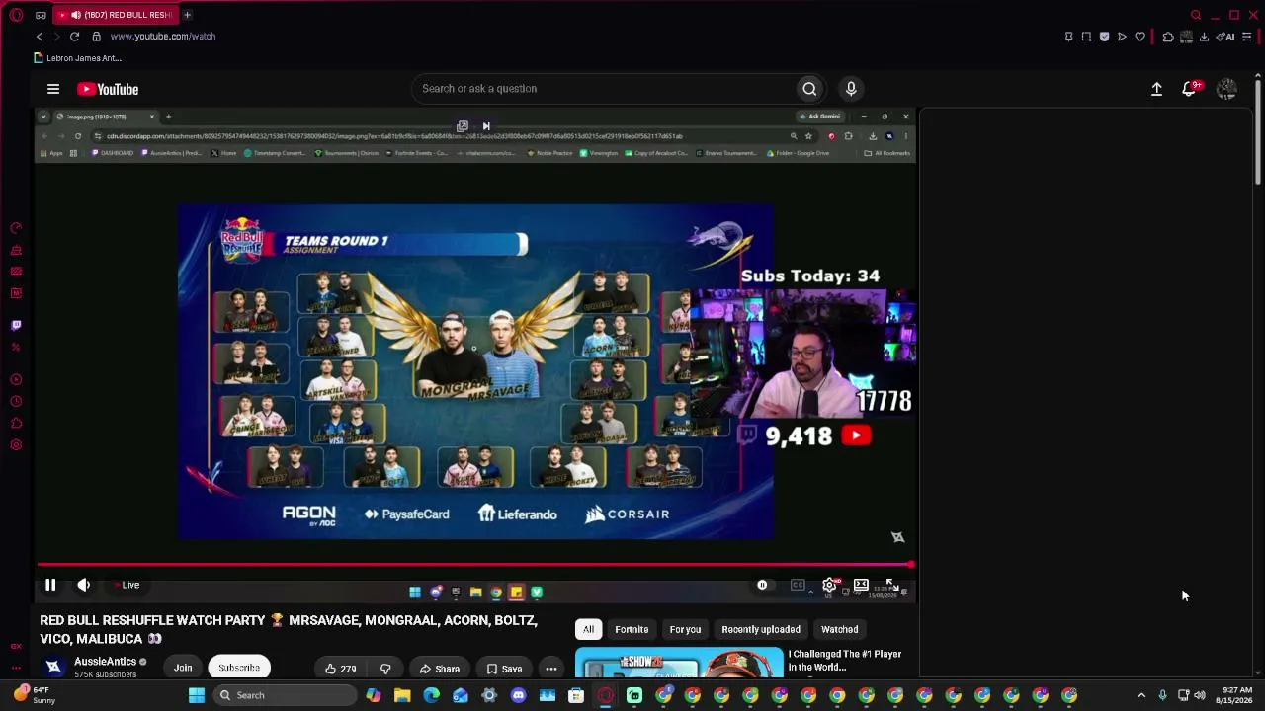Open YouTube notifications bell
The width and height of the screenshot is (1265, 711).
click(x=1190, y=89)
